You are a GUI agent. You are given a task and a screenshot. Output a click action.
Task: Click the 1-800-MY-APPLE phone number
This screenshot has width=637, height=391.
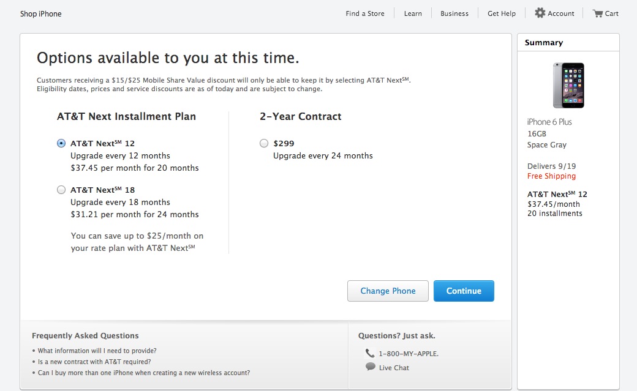(x=409, y=354)
